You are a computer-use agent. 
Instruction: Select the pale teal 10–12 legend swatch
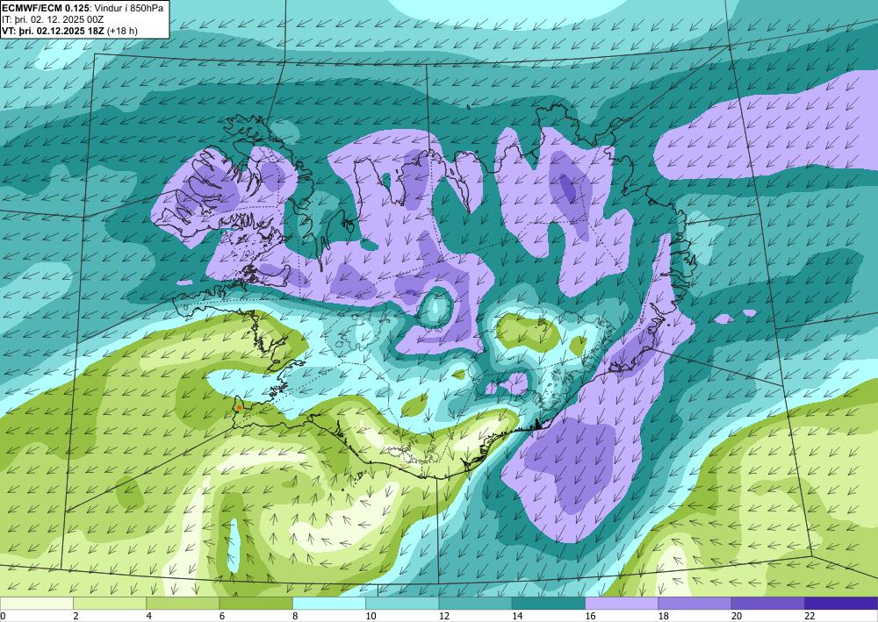402,603
